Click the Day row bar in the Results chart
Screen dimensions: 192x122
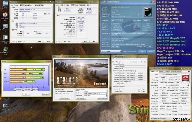click(27, 70)
